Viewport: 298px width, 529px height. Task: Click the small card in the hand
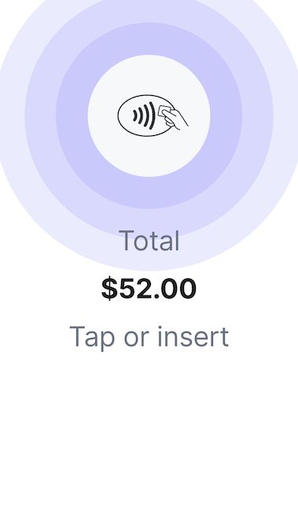(x=164, y=111)
